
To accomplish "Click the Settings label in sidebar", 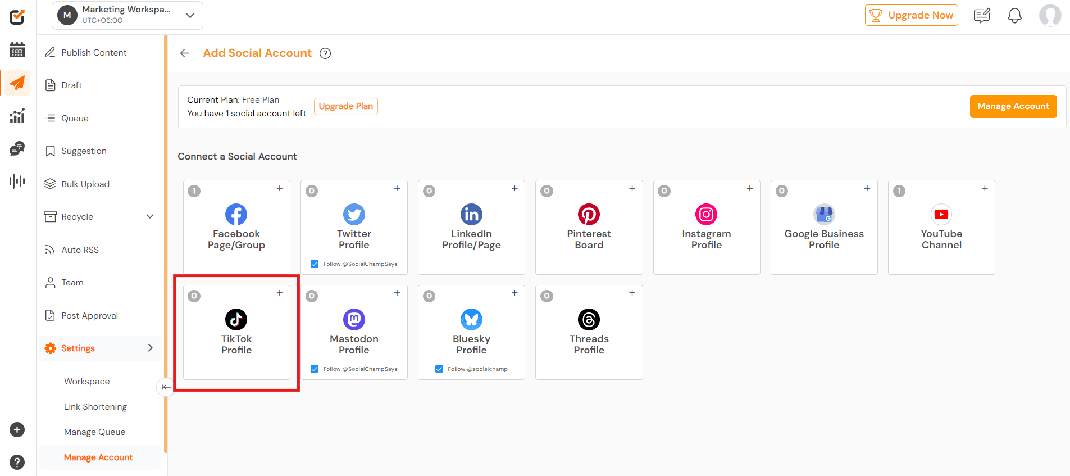I will (78, 348).
